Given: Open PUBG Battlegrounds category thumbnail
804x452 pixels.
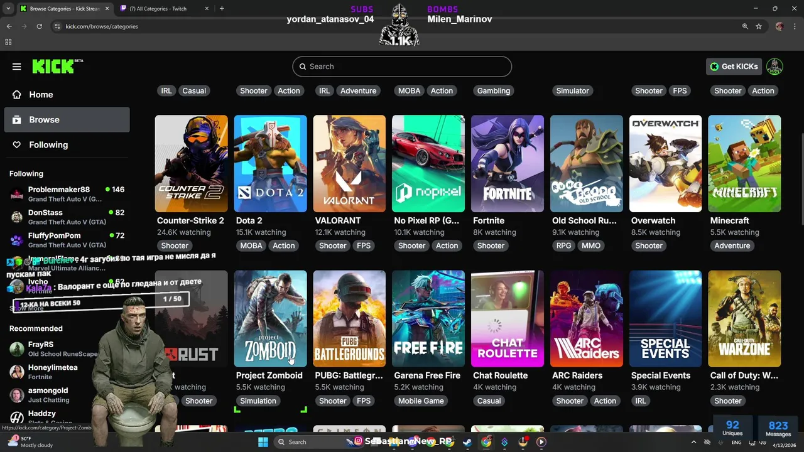Looking at the screenshot, I should (x=349, y=318).
